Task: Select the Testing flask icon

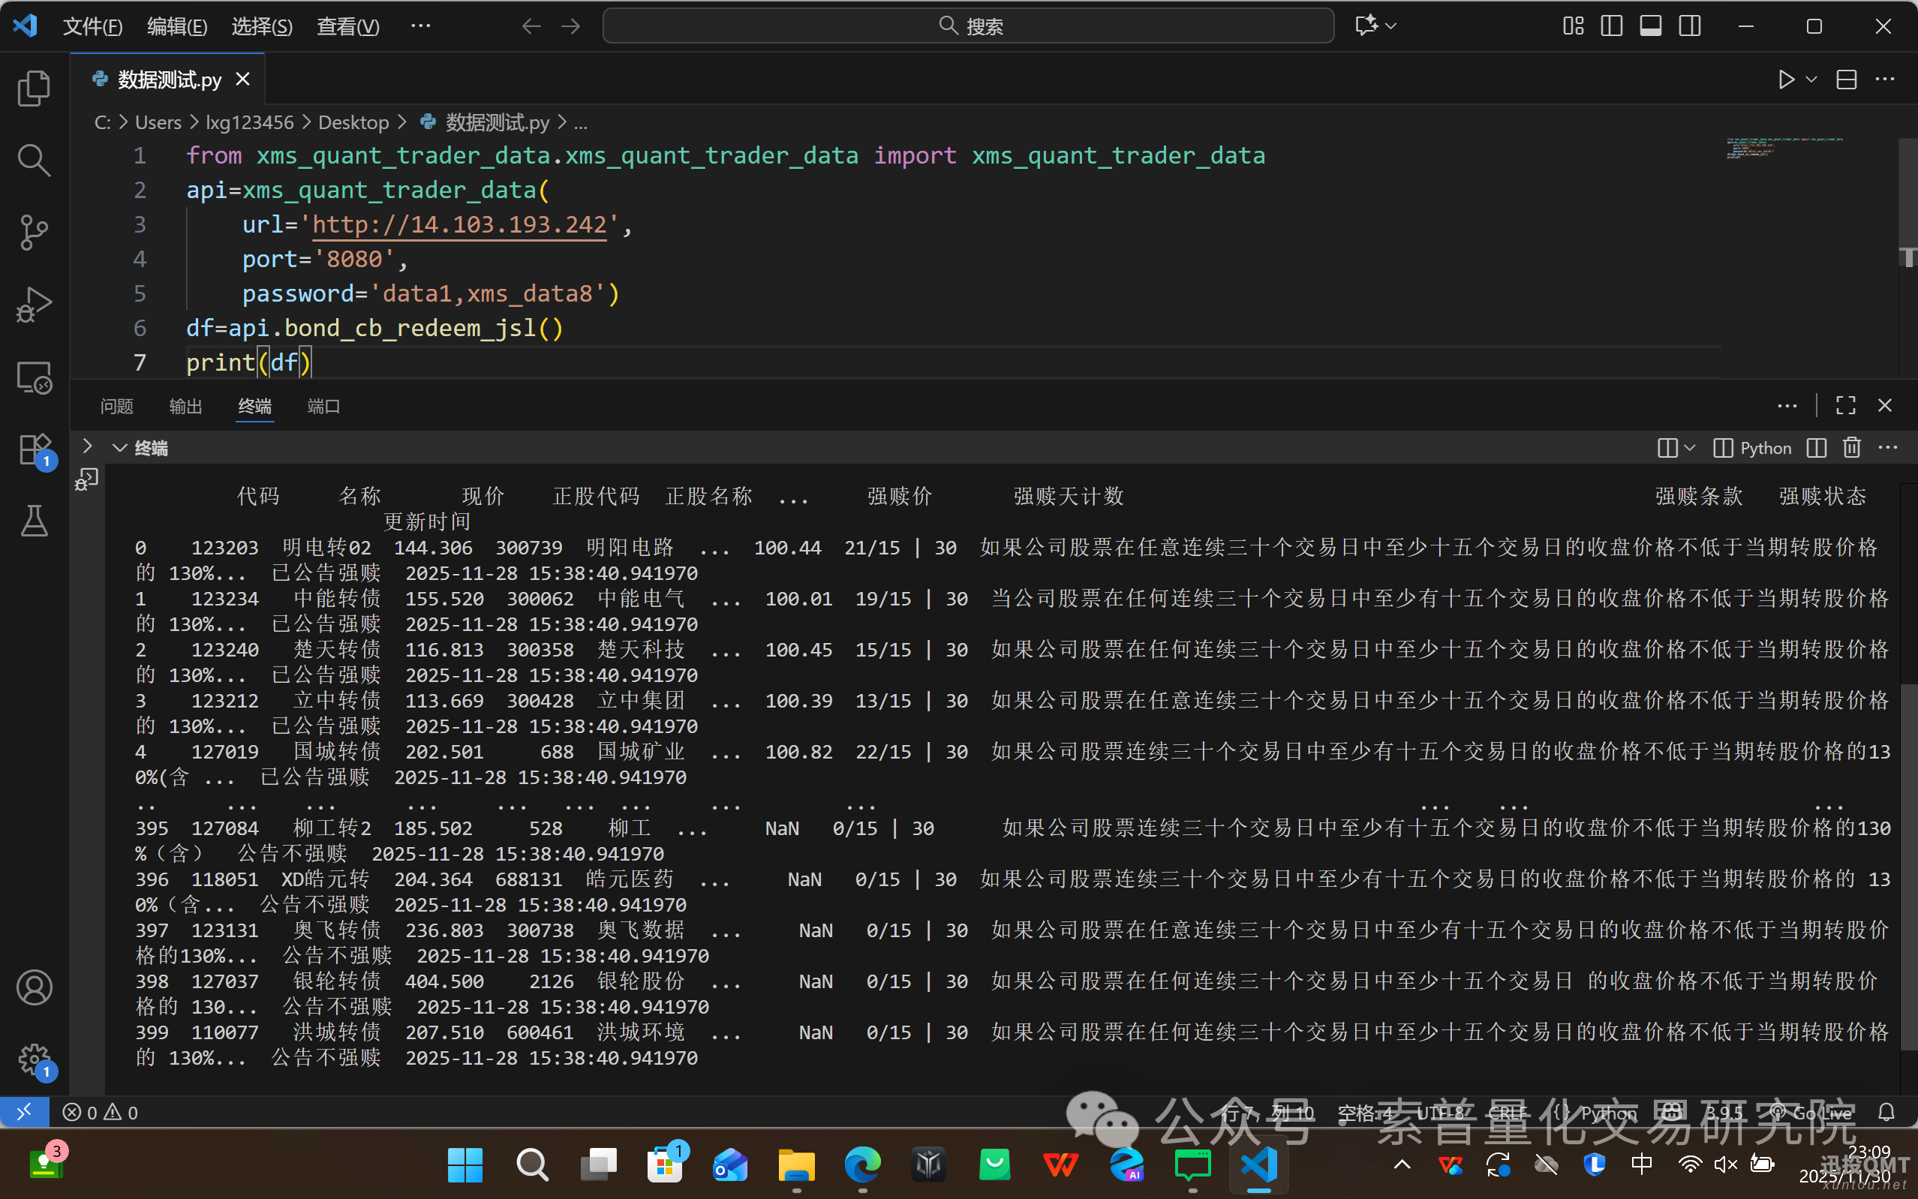Action: pos(34,521)
